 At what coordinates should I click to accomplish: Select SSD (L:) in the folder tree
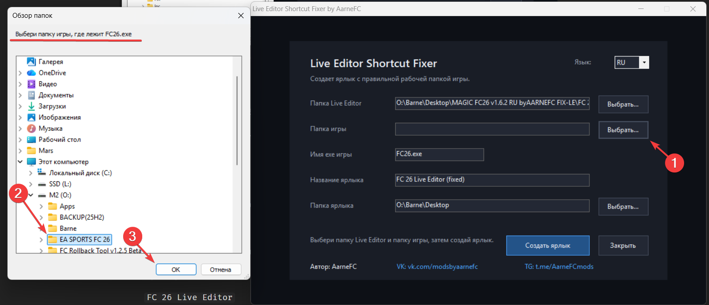[60, 184]
